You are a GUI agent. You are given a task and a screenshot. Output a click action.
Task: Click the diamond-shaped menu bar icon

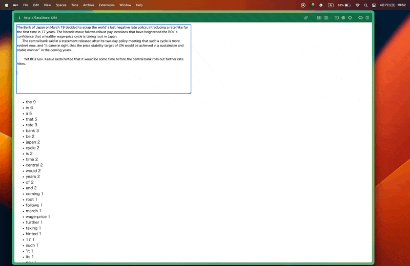point(321,5)
